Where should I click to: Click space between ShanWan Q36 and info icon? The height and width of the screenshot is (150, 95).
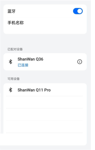tap(60, 62)
